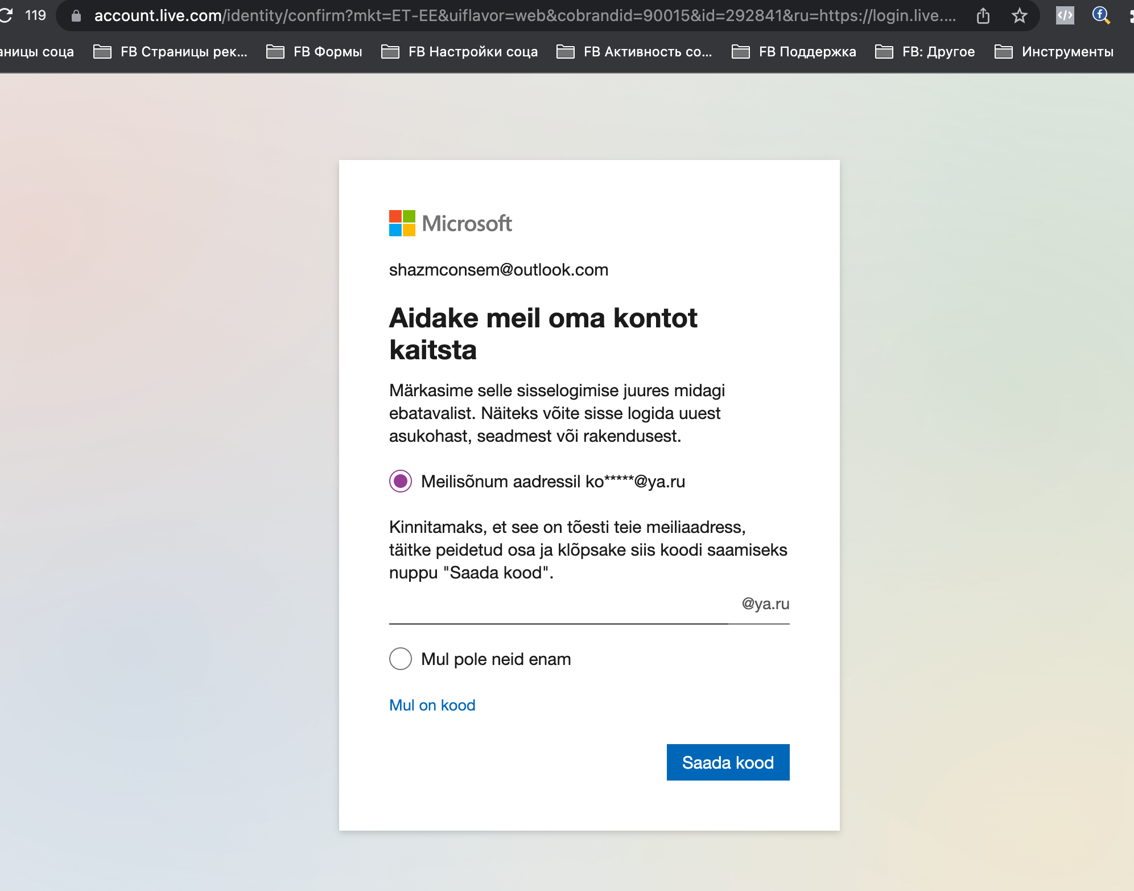Click the browser reload icon
1134x891 pixels.
click(6, 15)
